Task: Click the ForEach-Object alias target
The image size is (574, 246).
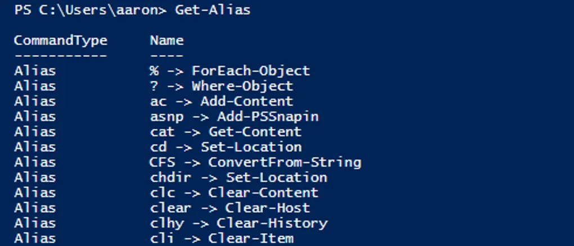Action: [250, 71]
